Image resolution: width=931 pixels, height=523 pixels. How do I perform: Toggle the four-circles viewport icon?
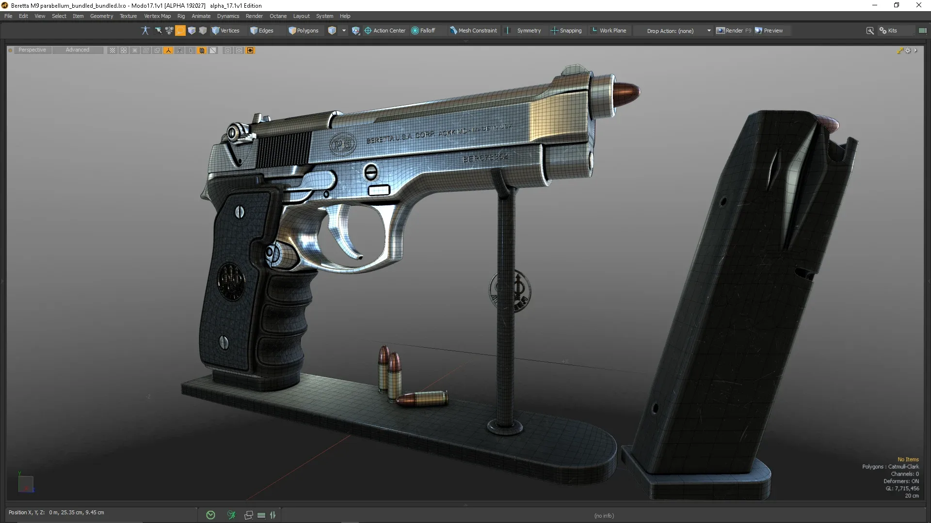tap(124, 50)
